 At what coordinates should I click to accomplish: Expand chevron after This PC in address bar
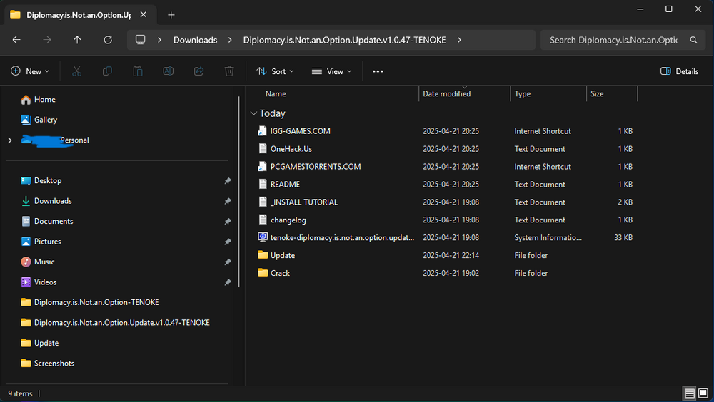click(159, 40)
